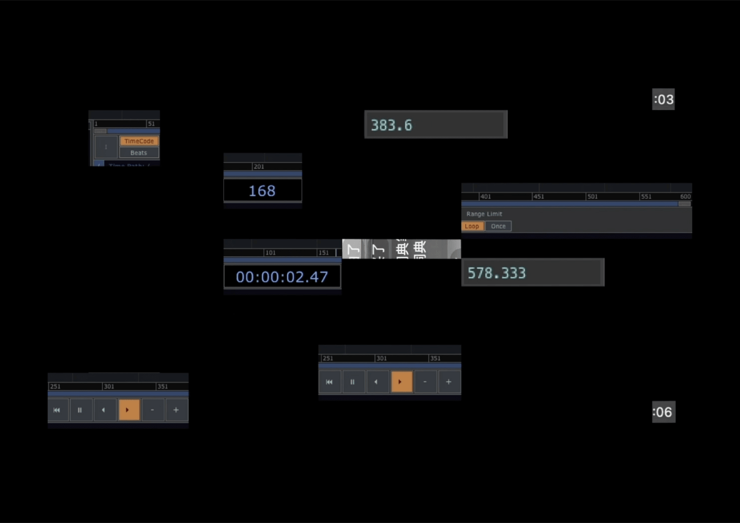Enable Once range limit mode

tap(498, 226)
